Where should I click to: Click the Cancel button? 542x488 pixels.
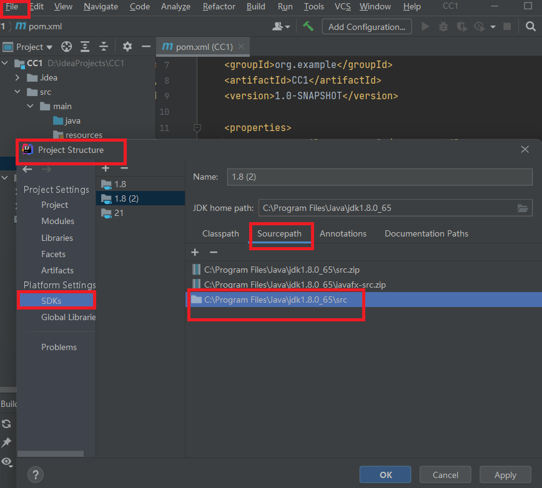point(445,475)
